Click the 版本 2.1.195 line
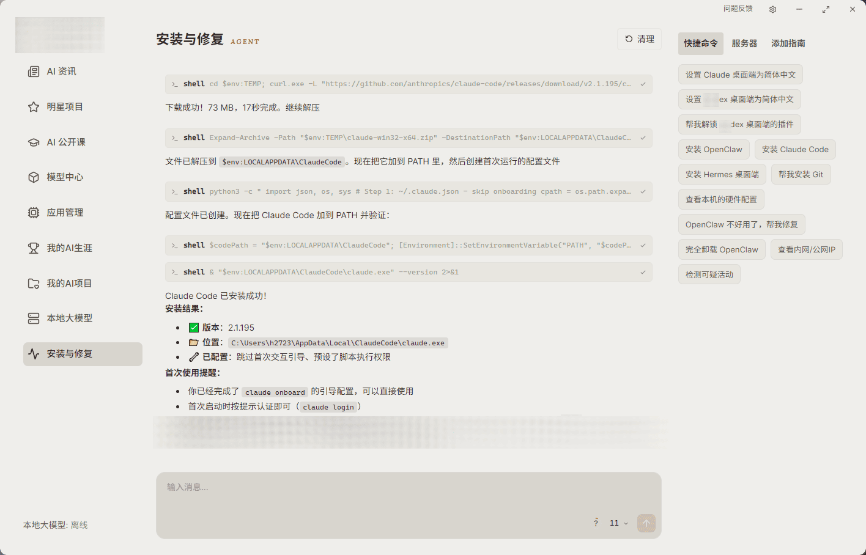The image size is (866, 555). coord(221,328)
